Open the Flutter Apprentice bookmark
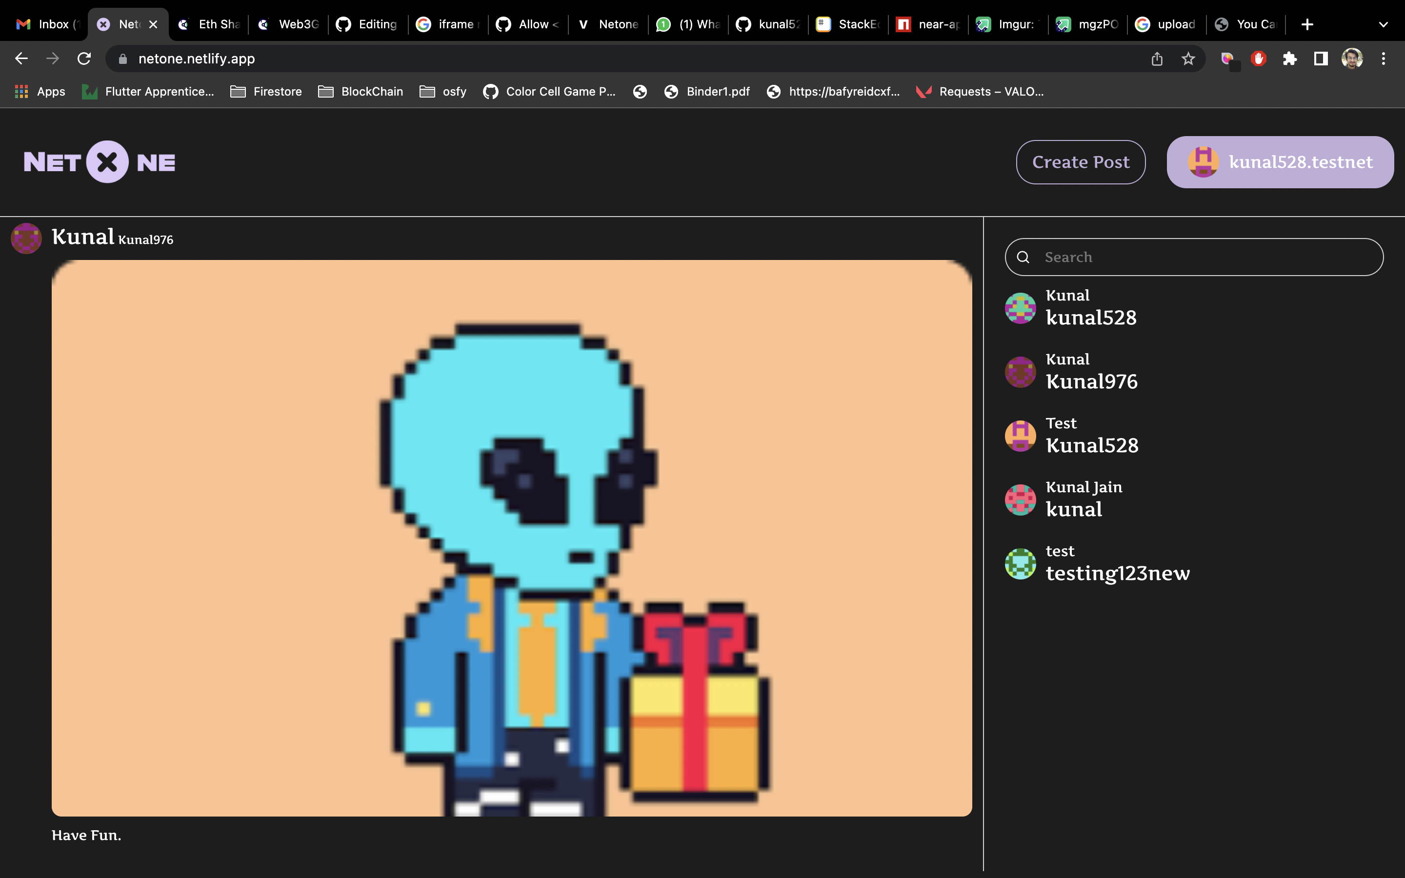 coord(148,91)
